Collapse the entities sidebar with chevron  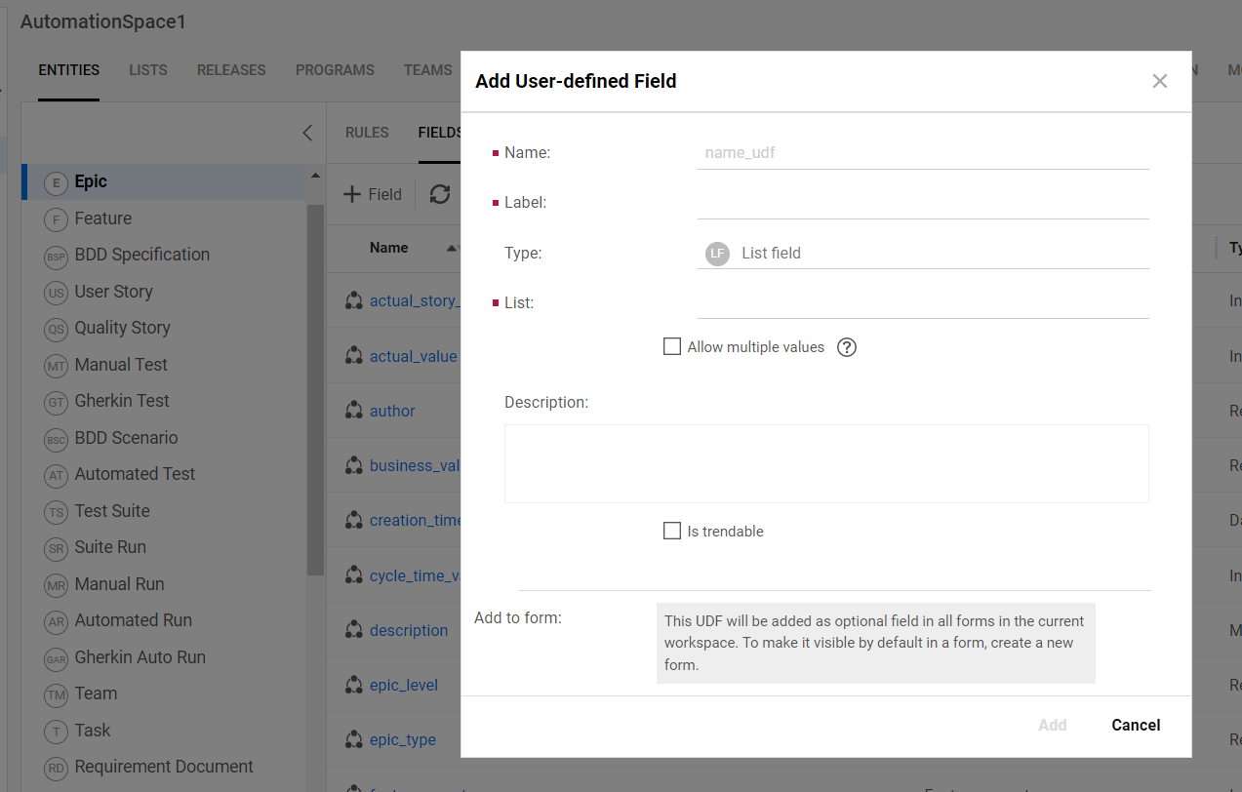[x=307, y=133]
